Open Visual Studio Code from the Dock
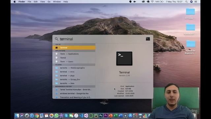Screen dimensions: 211x119 click(x=81, y=116)
